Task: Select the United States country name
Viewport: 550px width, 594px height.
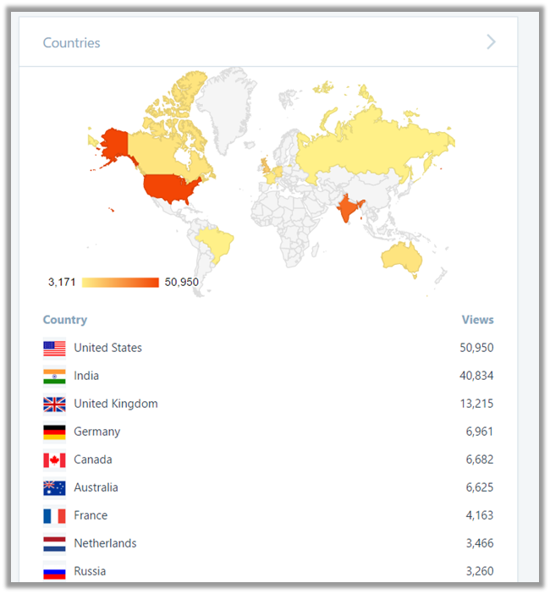Action: 107,348
